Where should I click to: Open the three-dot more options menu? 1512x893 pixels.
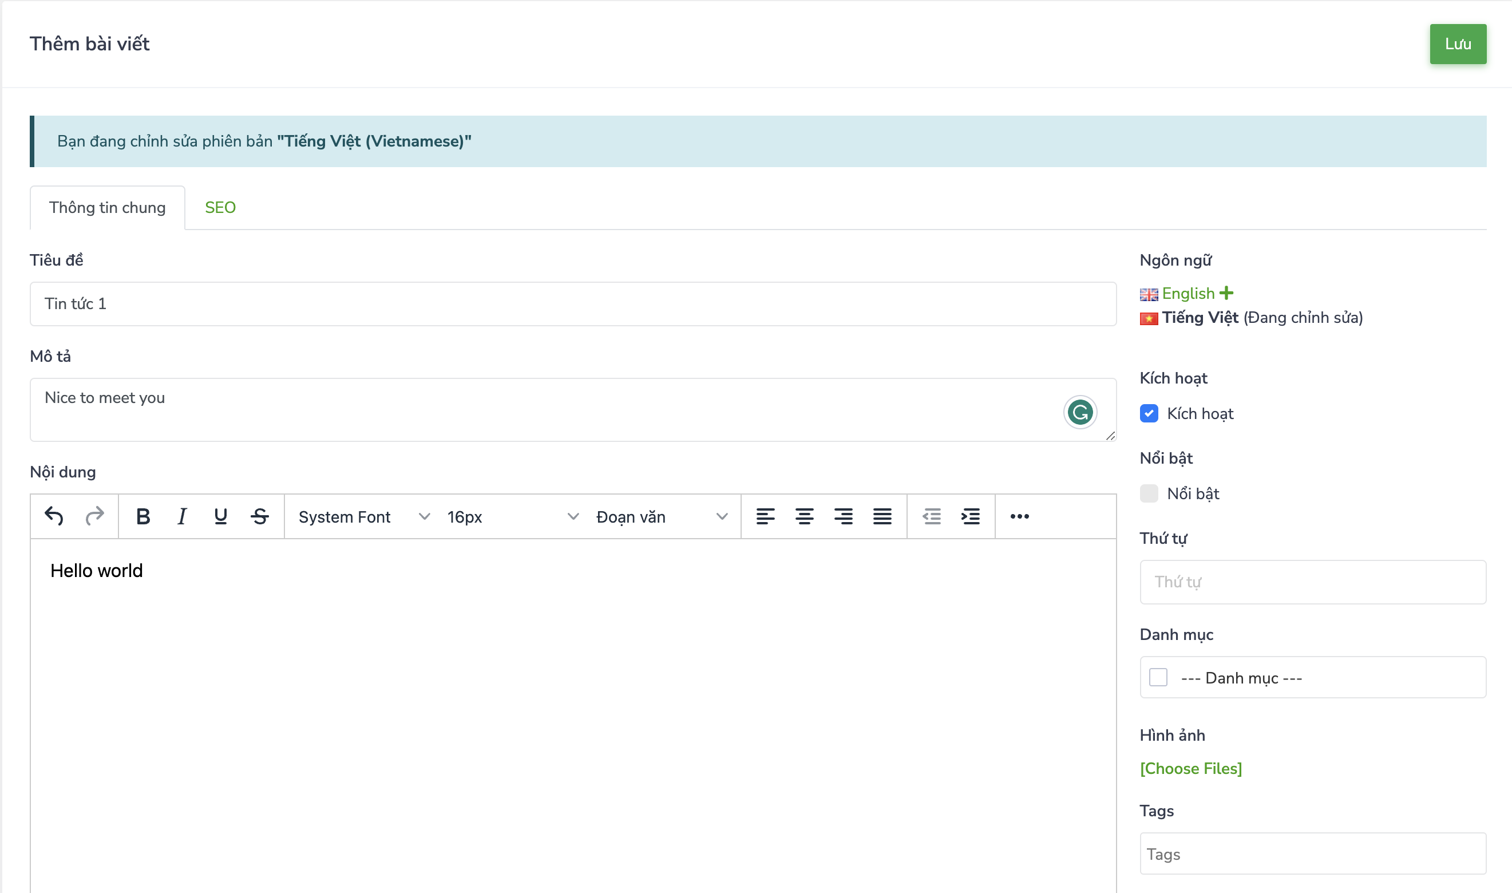(1019, 516)
